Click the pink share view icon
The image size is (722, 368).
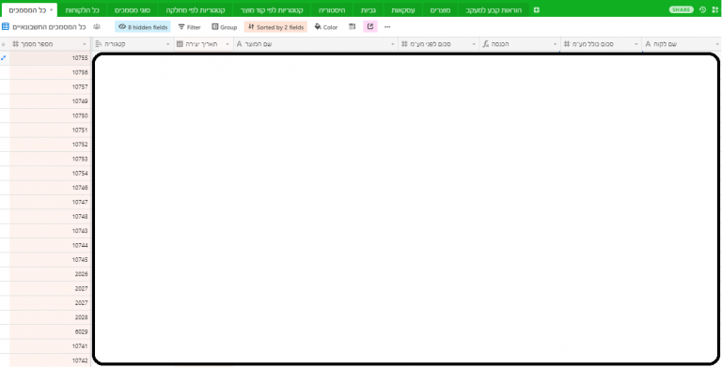click(370, 26)
